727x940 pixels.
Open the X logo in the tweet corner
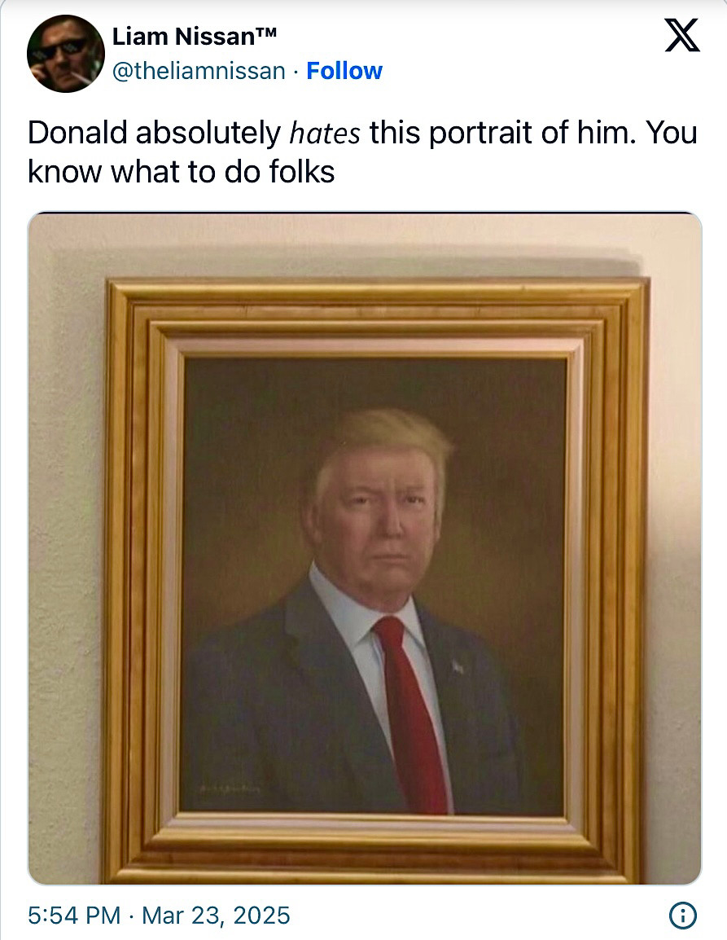click(x=682, y=35)
